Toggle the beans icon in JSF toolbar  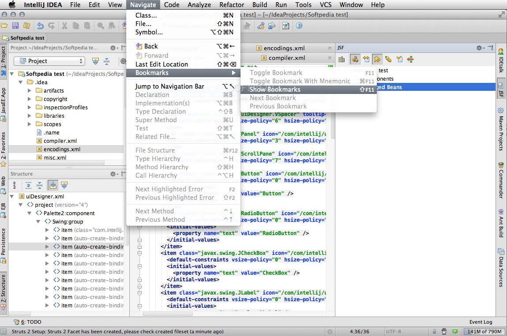tap(355, 59)
